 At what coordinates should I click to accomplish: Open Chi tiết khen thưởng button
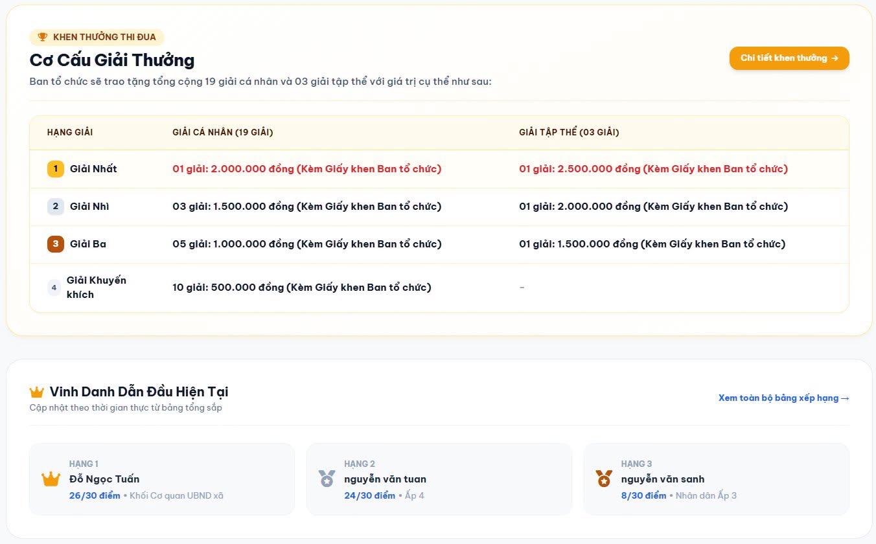[789, 58]
